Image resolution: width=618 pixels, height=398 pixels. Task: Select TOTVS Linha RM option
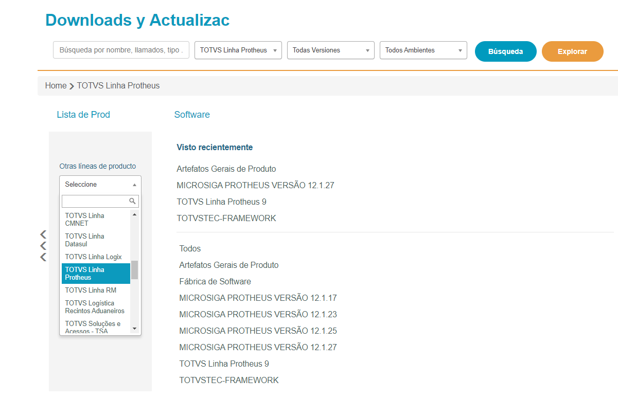coord(96,290)
